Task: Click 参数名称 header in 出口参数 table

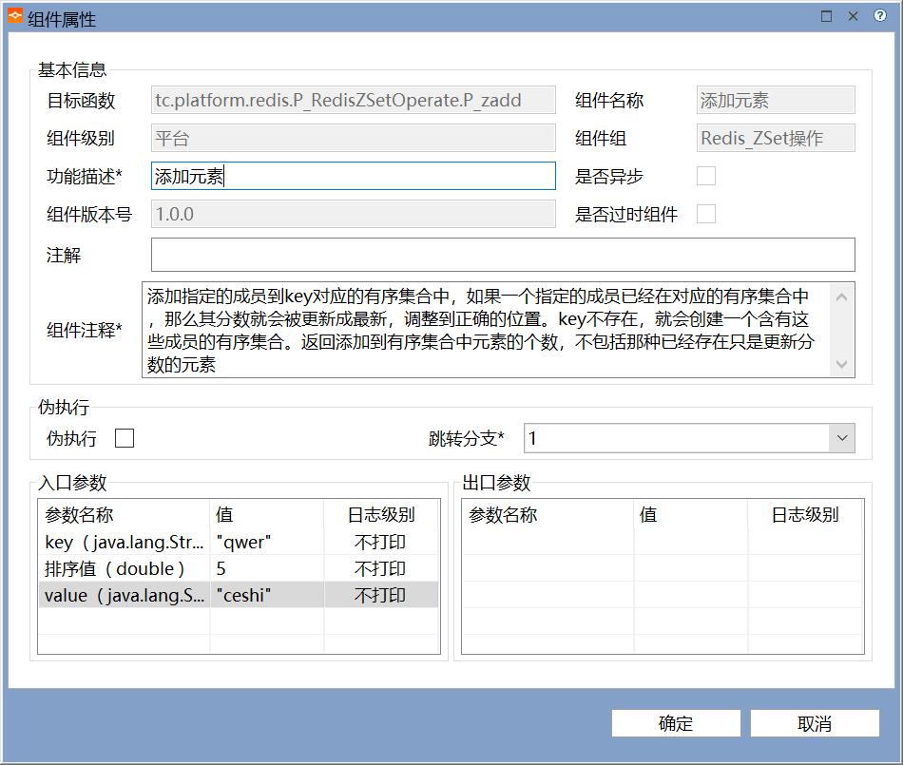Action: coord(548,515)
